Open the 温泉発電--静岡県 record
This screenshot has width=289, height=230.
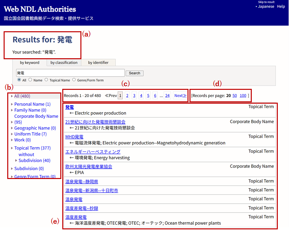[x=82, y=182]
